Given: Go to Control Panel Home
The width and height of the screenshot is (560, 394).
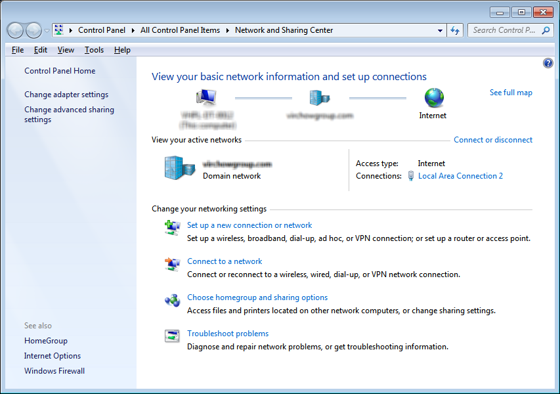Looking at the screenshot, I should pyautogui.click(x=60, y=71).
